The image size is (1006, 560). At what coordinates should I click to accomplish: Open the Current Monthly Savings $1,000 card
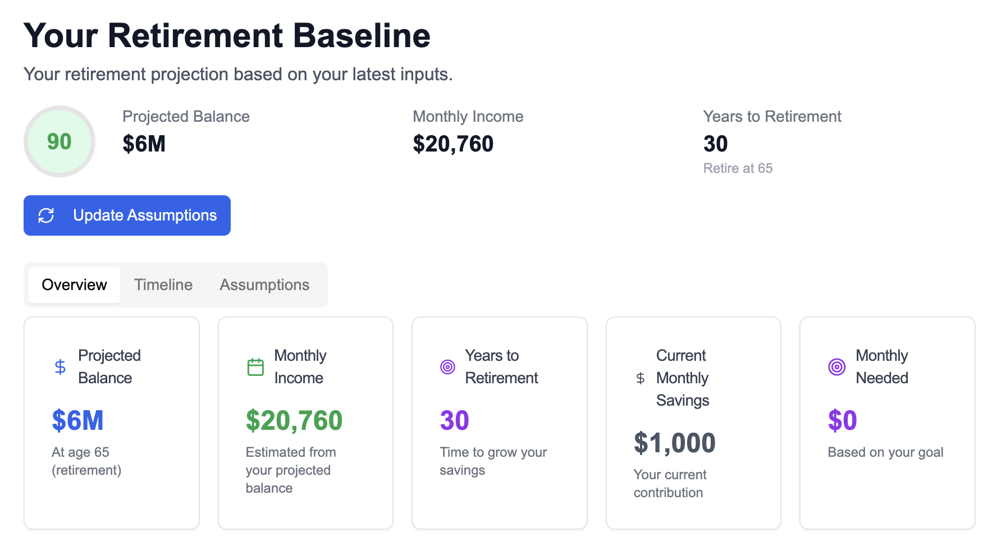point(693,422)
